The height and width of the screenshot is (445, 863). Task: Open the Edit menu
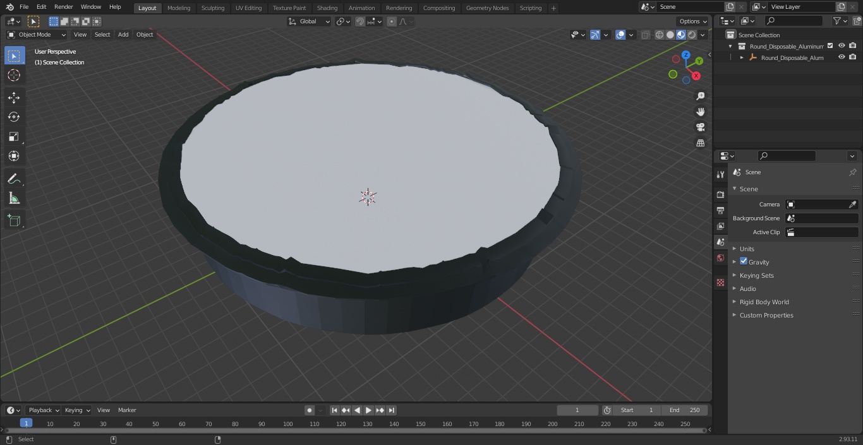[x=42, y=7]
